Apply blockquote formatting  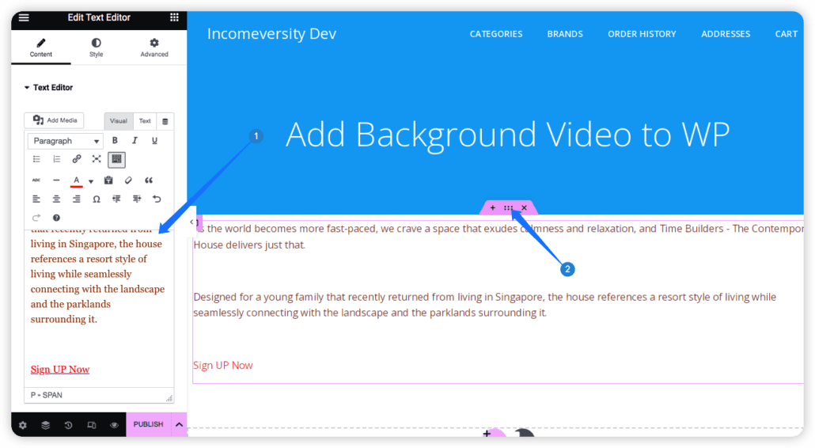(149, 180)
